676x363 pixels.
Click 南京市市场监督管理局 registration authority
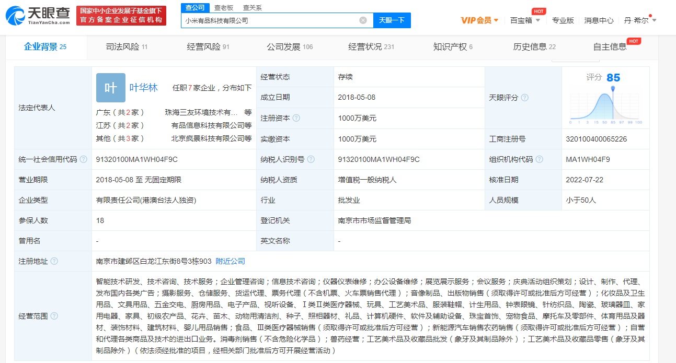[x=374, y=220]
